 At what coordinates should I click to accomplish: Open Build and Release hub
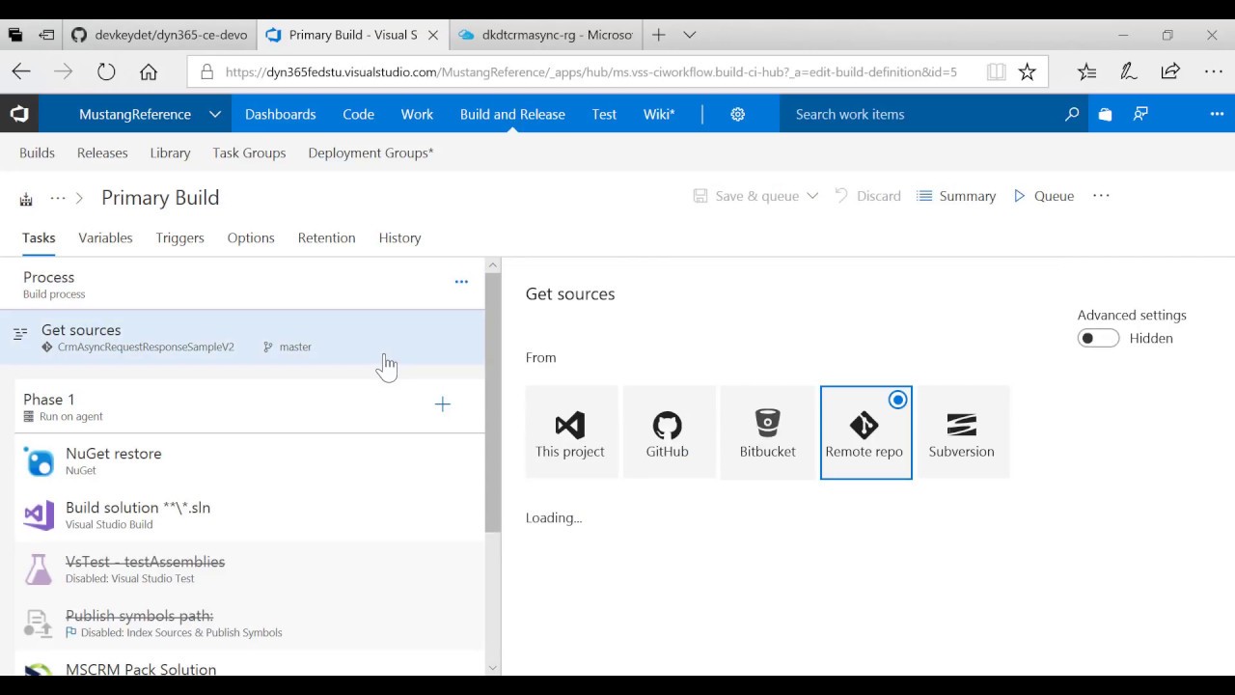point(512,114)
